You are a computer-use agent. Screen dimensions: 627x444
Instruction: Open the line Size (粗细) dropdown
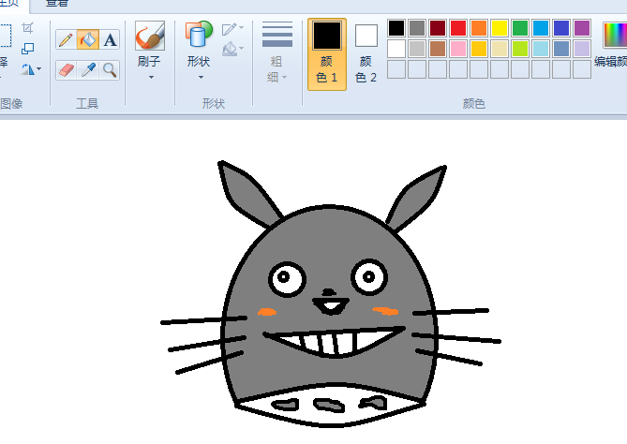(x=277, y=52)
